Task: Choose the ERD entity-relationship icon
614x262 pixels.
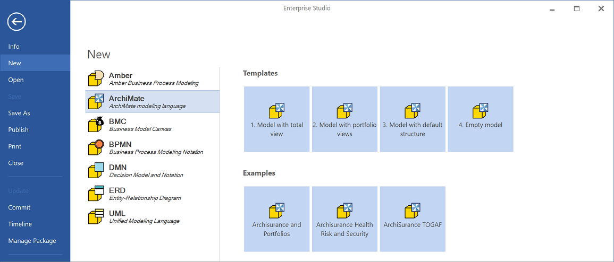Action: (x=96, y=194)
